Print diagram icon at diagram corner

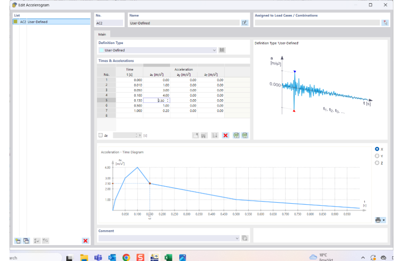(378, 220)
